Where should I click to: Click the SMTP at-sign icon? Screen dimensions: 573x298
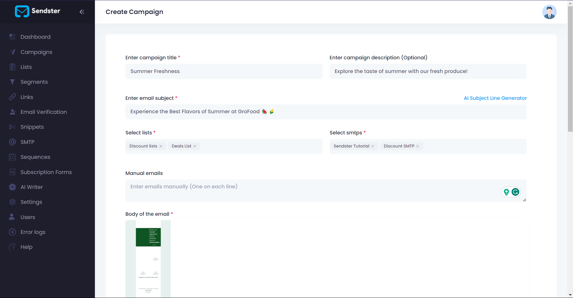12,142
